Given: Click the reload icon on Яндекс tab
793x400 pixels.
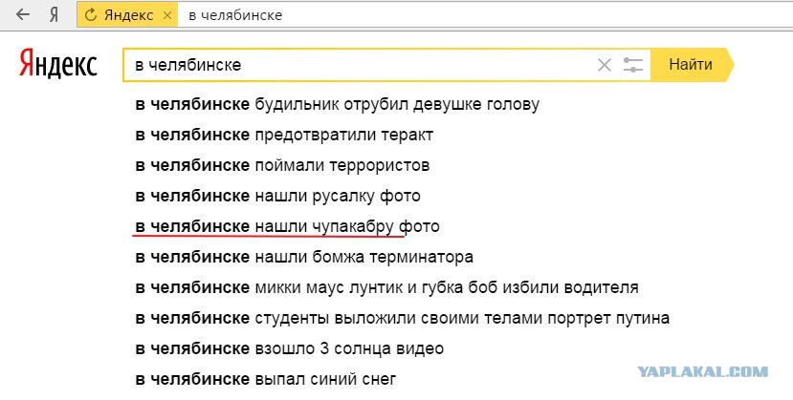Looking at the screenshot, I should (x=91, y=14).
